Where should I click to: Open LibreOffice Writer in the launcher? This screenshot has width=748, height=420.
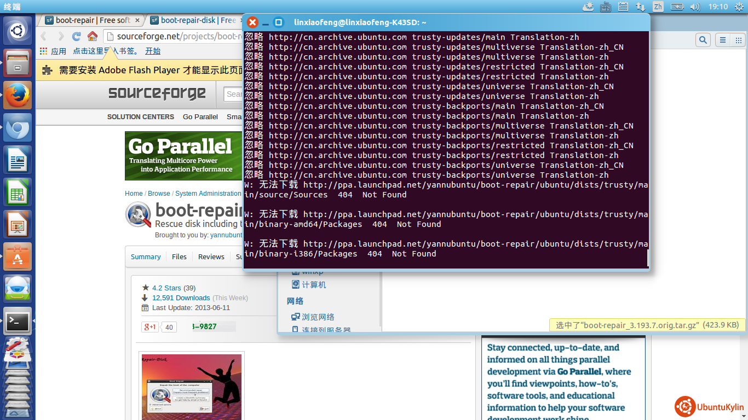coord(18,160)
